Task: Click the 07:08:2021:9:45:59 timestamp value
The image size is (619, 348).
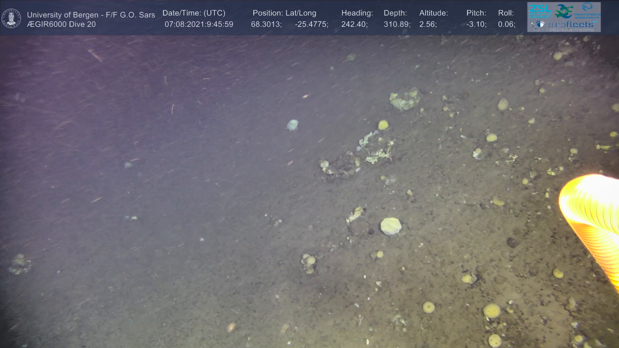Action: (199, 24)
